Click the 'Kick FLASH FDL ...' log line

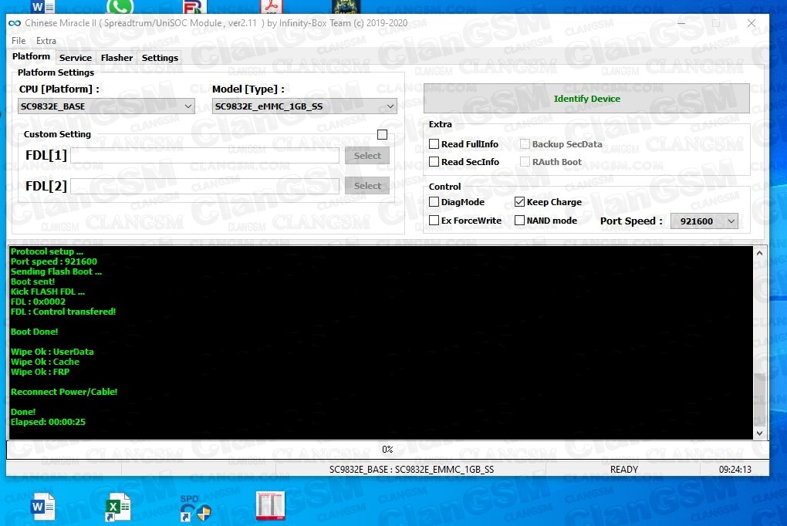click(x=48, y=292)
